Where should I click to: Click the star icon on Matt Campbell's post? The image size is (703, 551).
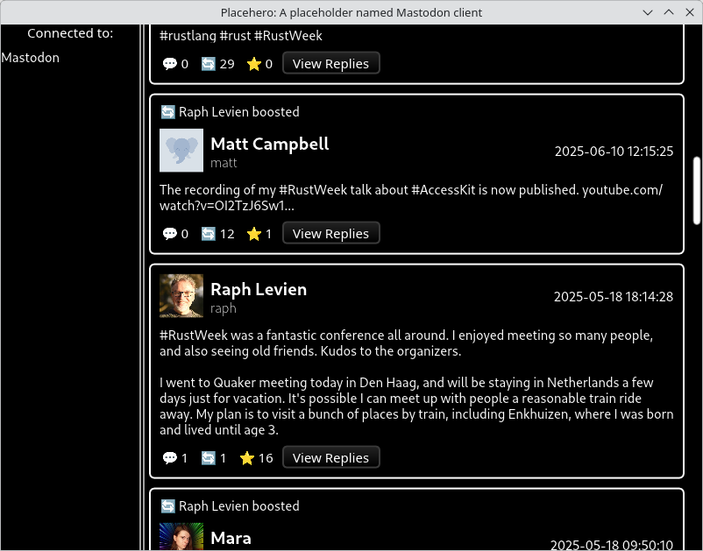pos(253,234)
